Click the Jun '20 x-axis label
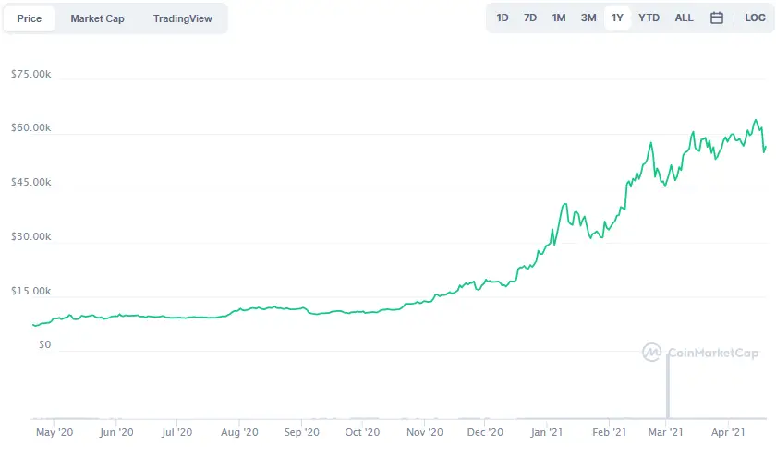Viewport: 776px width, 456px height. (116, 432)
